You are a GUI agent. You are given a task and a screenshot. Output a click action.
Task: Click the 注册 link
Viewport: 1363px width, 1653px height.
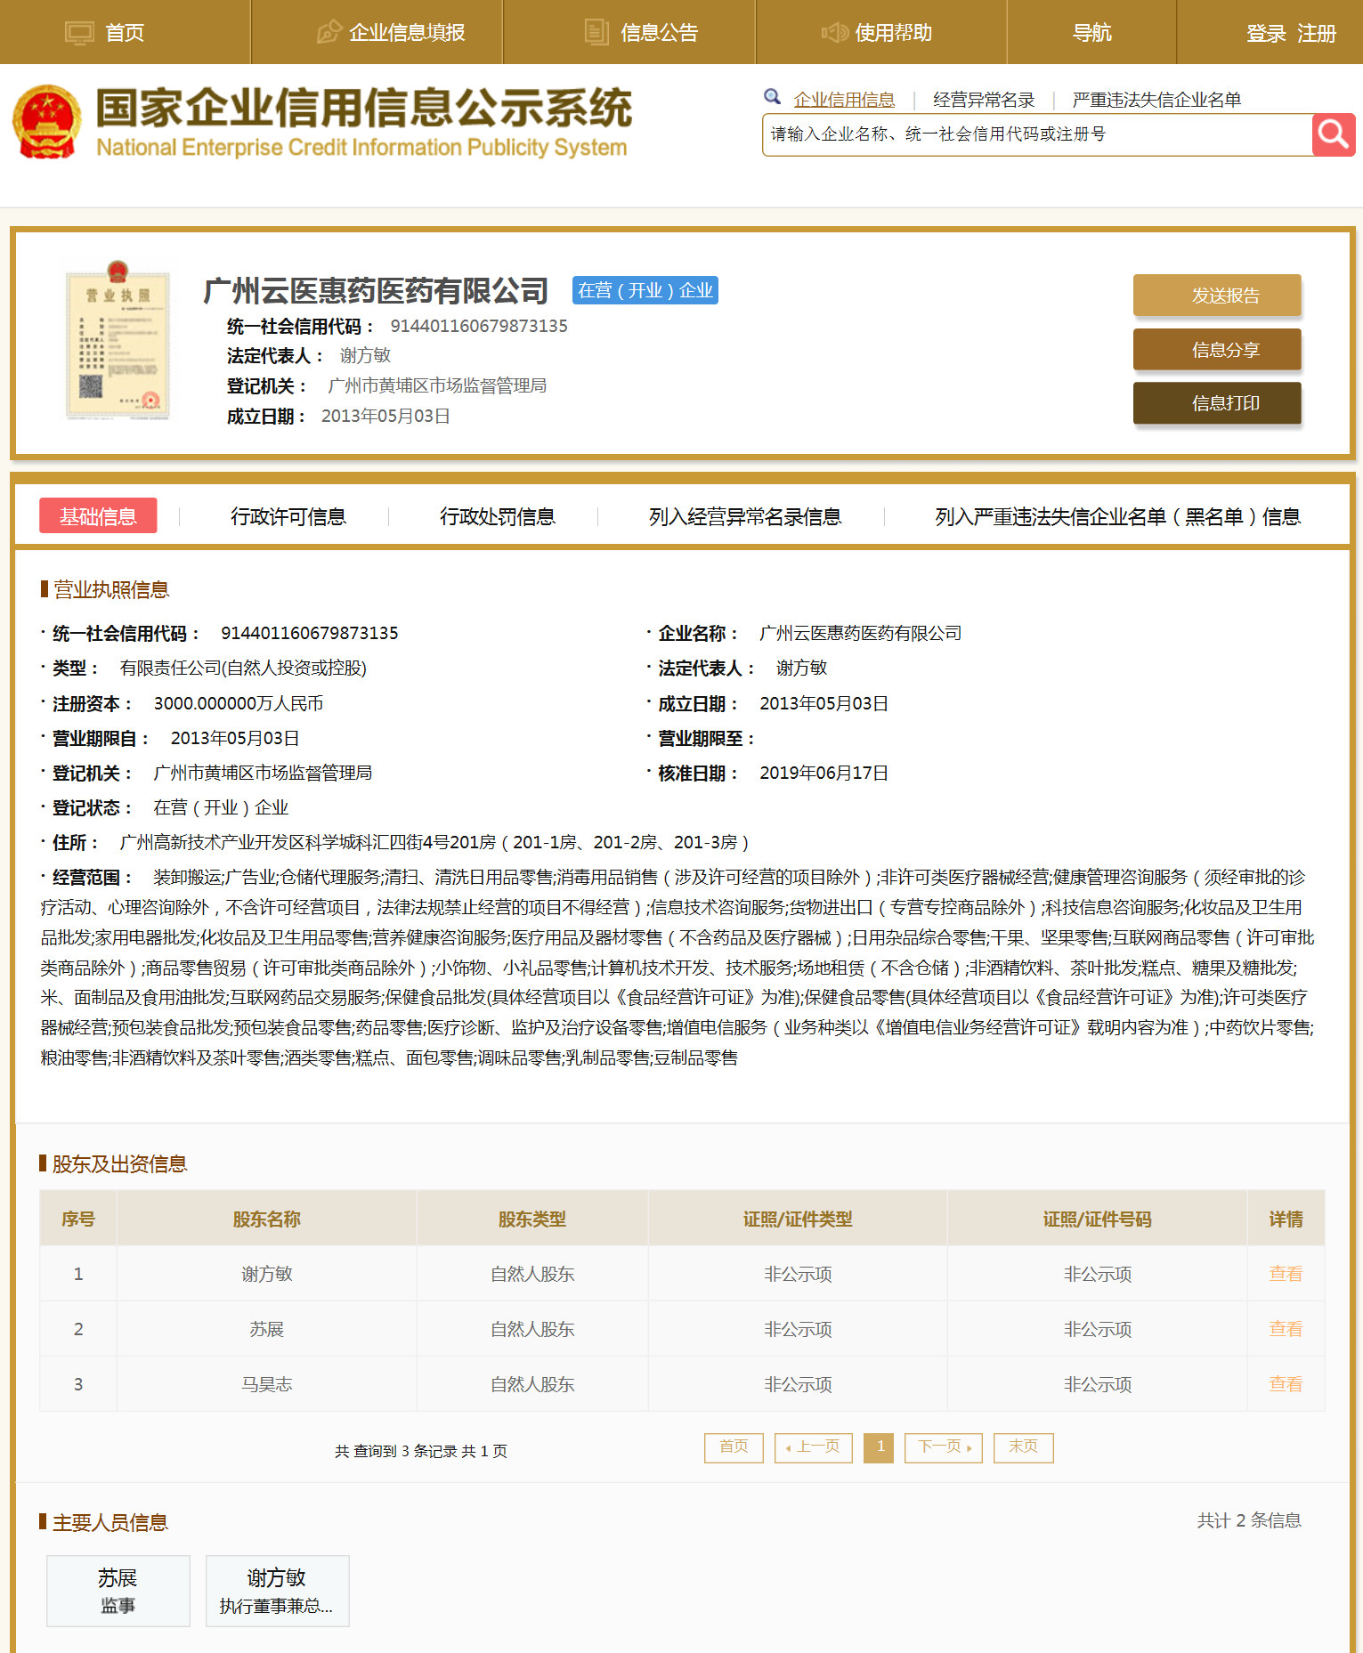point(1317,34)
